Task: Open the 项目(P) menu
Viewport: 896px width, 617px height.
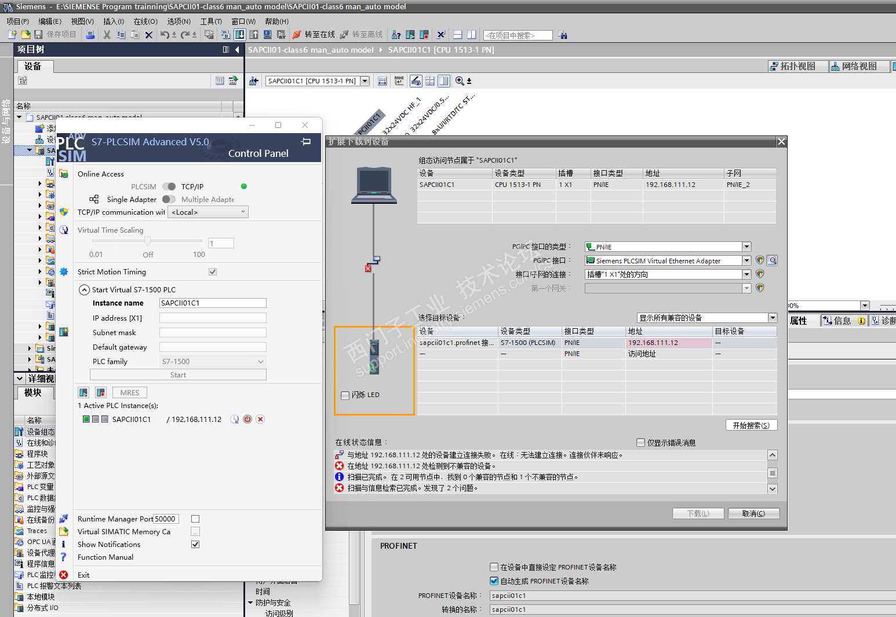Action: (x=18, y=21)
